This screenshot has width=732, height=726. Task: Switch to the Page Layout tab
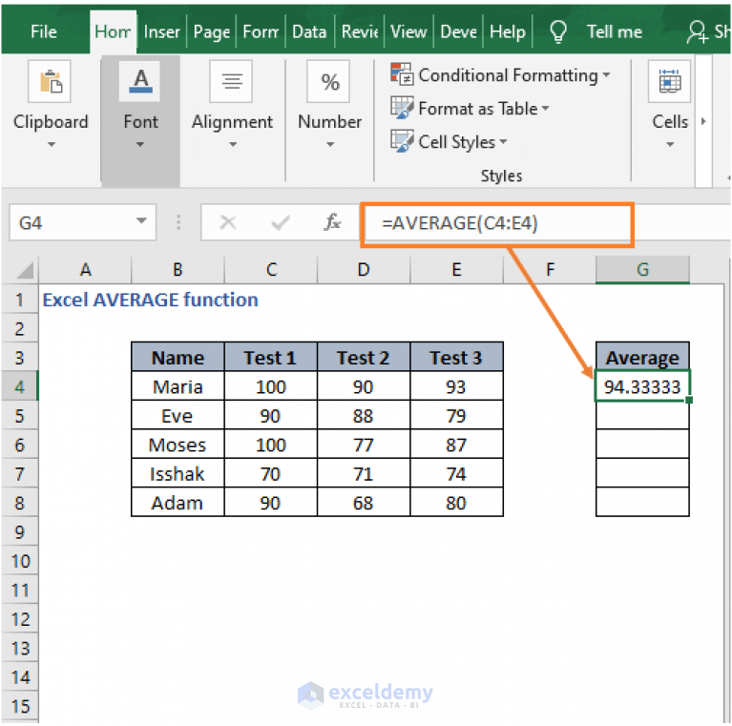pyautogui.click(x=212, y=31)
